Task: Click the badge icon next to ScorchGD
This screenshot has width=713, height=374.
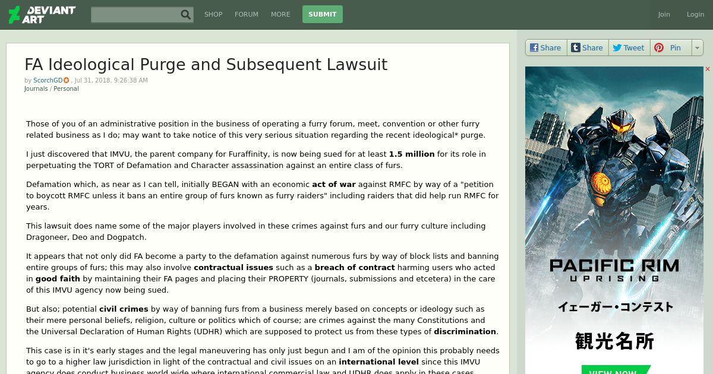Action: (67, 80)
